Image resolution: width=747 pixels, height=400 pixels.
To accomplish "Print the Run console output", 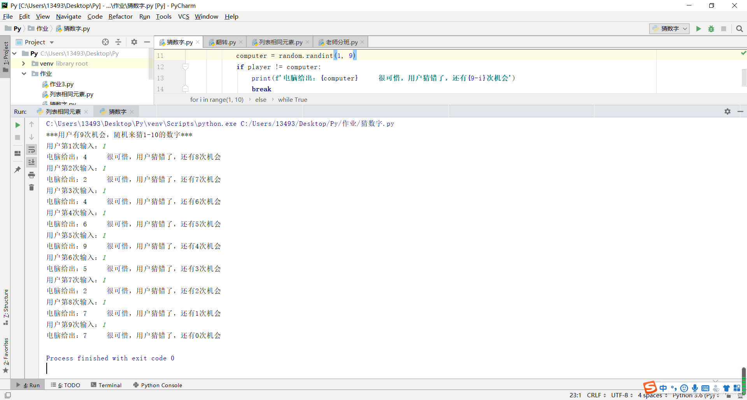I will (x=32, y=175).
